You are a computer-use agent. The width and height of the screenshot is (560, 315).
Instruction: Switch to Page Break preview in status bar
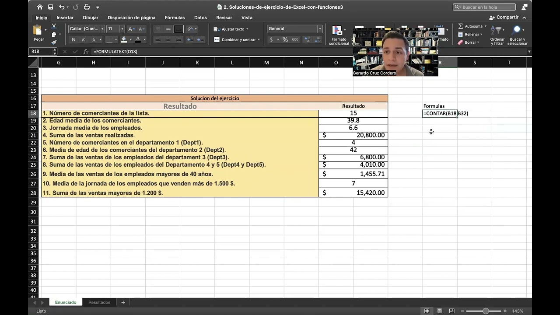tap(452, 311)
